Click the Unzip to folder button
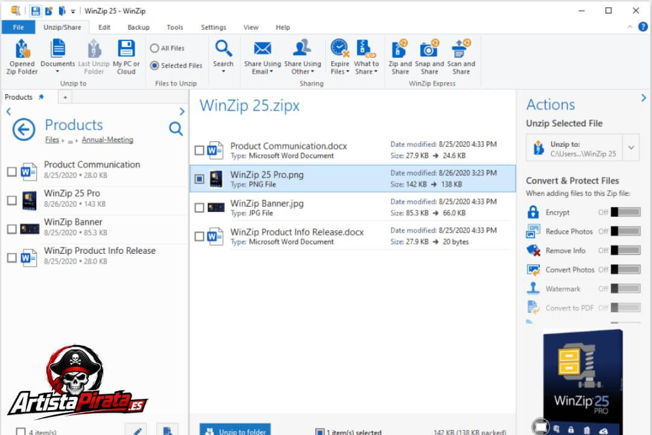 click(235, 430)
